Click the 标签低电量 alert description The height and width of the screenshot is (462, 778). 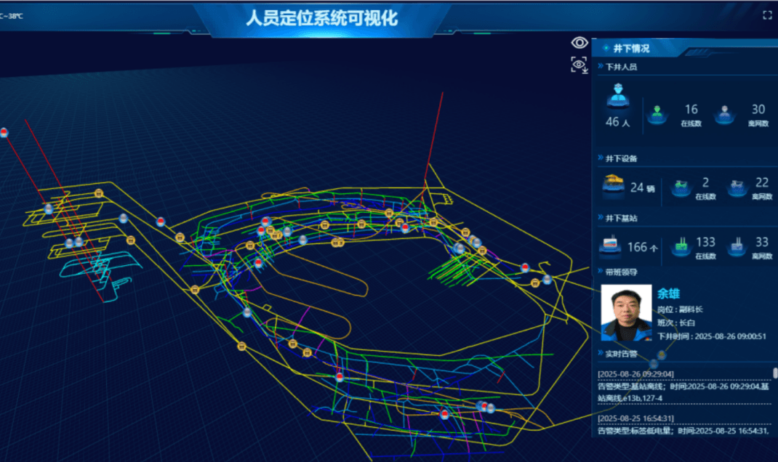[x=683, y=431]
